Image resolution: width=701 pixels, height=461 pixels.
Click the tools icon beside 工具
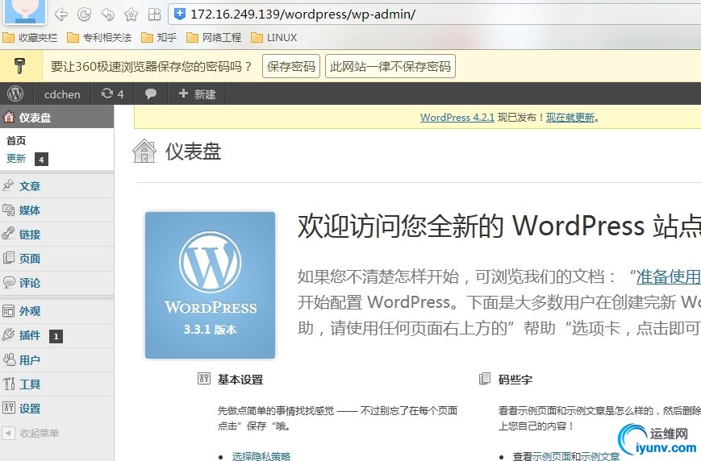click(x=8, y=384)
